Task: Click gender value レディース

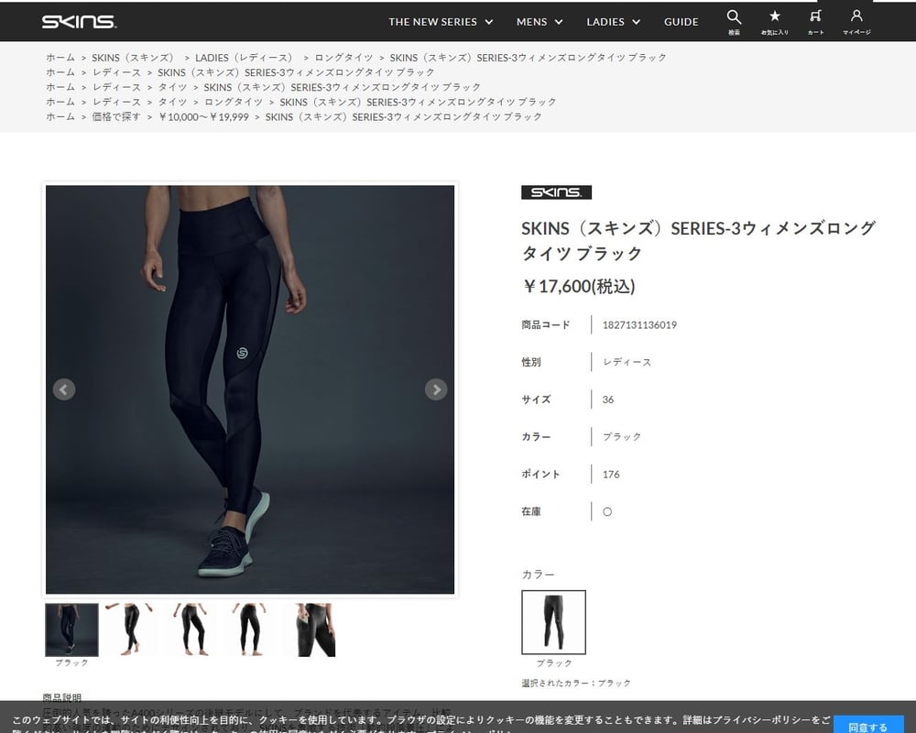Action: point(627,363)
